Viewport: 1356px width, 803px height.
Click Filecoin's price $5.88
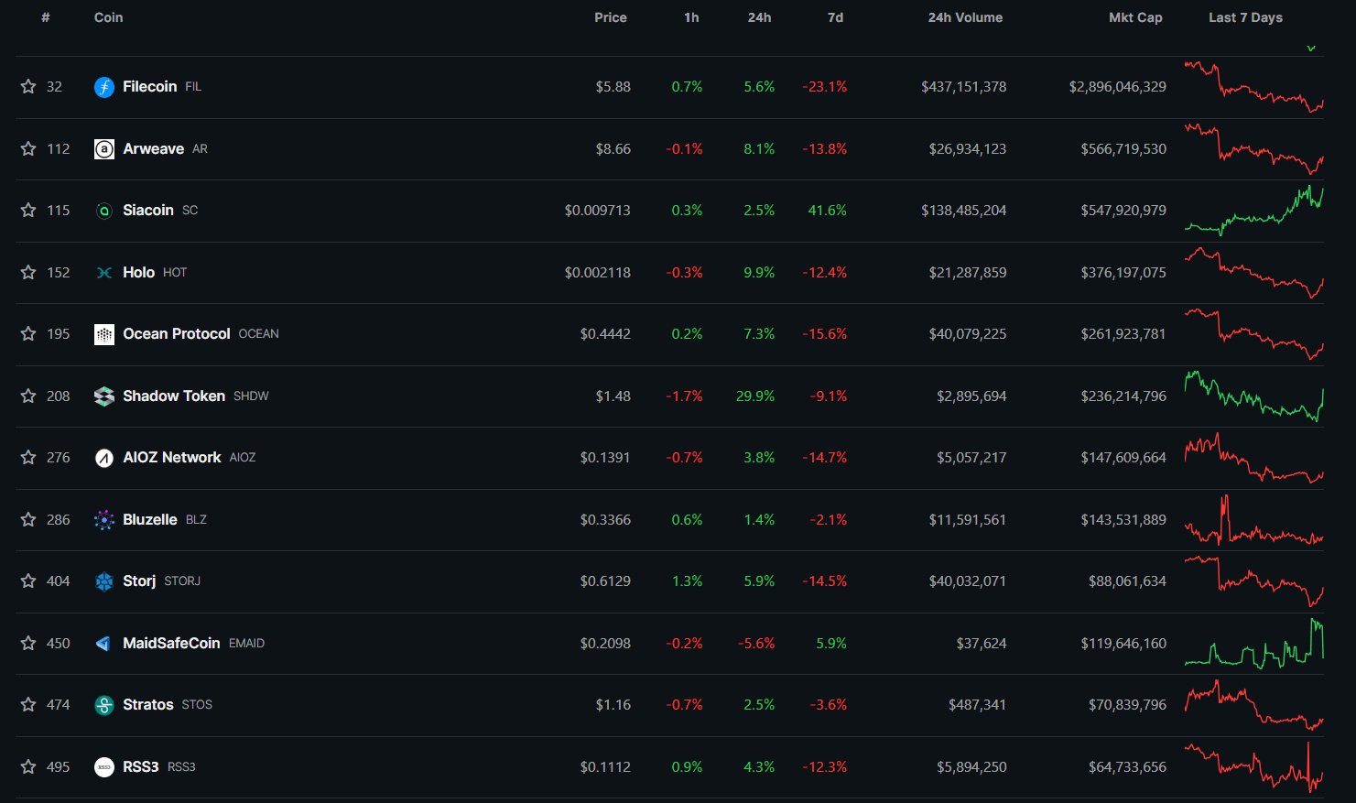coord(613,86)
